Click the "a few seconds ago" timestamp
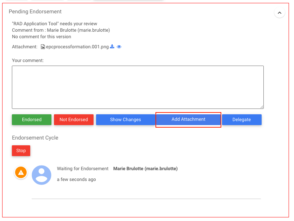This screenshot has width=294, height=221. [x=76, y=179]
